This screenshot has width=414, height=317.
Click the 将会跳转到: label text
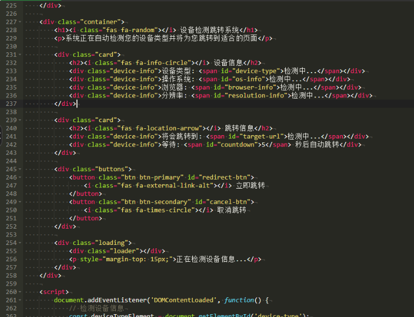182,136
